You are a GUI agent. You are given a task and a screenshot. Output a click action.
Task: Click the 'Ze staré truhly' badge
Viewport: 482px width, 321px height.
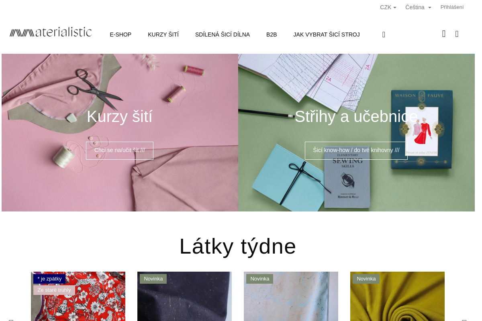(x=54, y=290)
